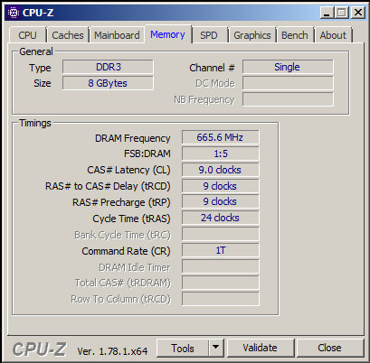Click the Single channel value
This screenshot has width=370, height=363.
288,67
